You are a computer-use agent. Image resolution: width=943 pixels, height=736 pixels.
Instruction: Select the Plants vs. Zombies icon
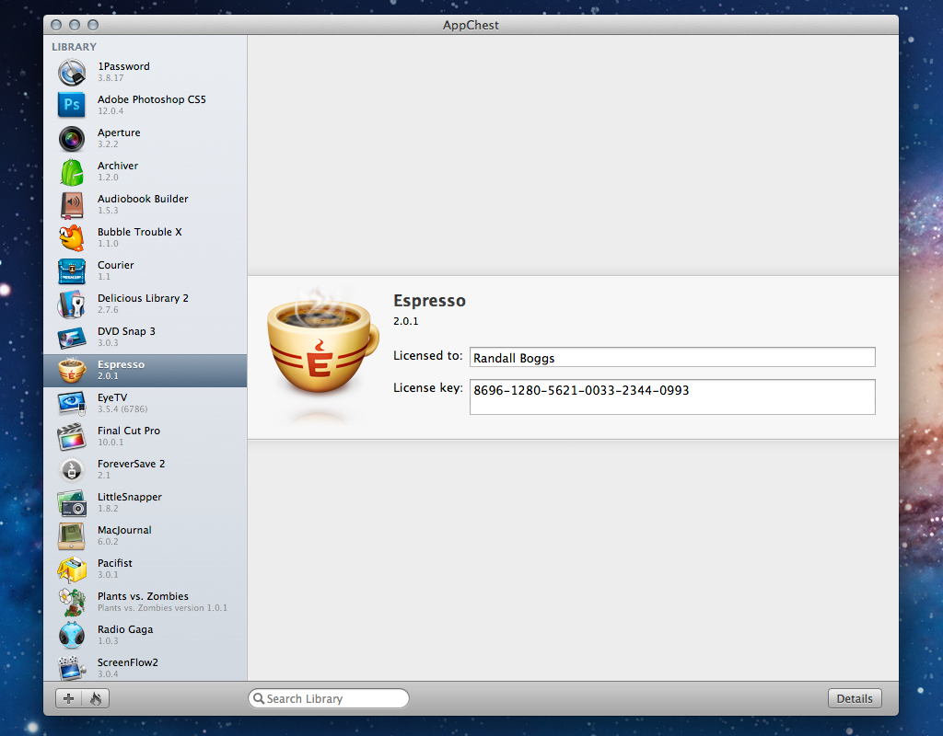pyautogui.click(x=72, y=602)
